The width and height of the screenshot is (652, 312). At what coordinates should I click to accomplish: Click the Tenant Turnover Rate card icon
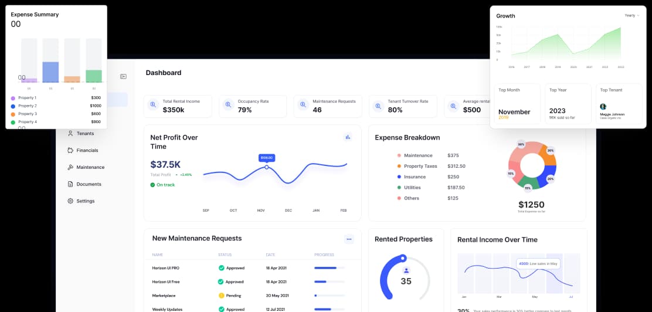[378, 106]
